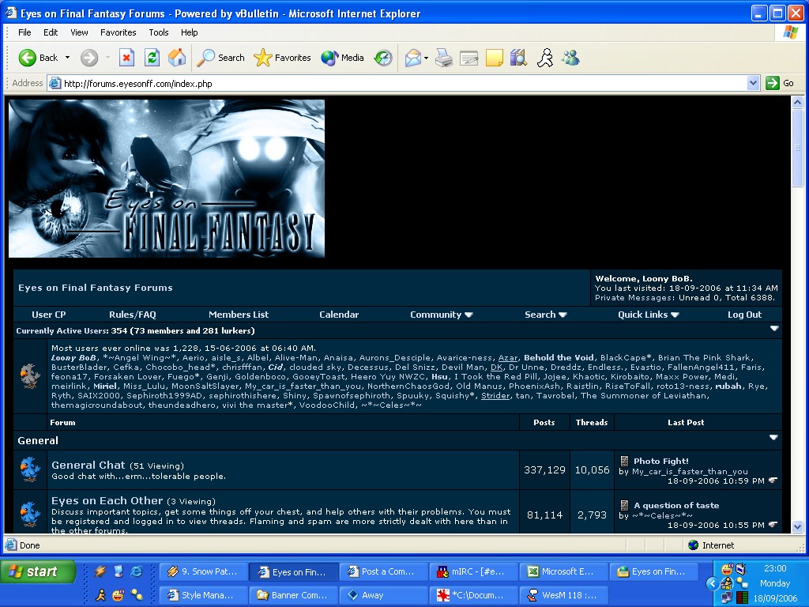
Task: Click the Photo Fight! post icon
Action: click(624, 461)
